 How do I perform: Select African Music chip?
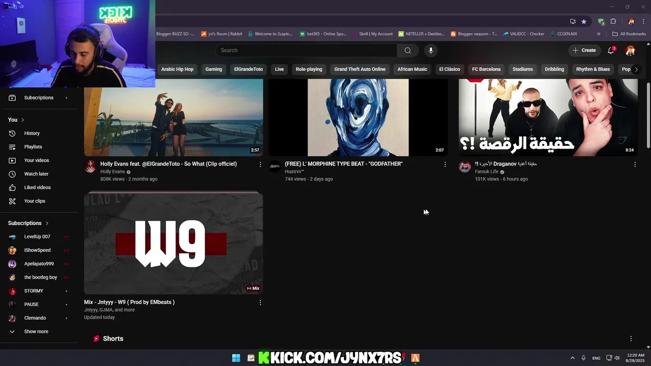pyautogui.click(x=412, y=69)
